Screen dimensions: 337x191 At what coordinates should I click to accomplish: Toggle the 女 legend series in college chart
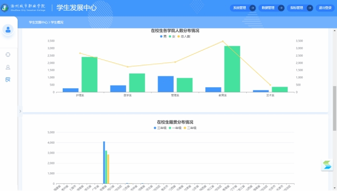tap(172, 36)
